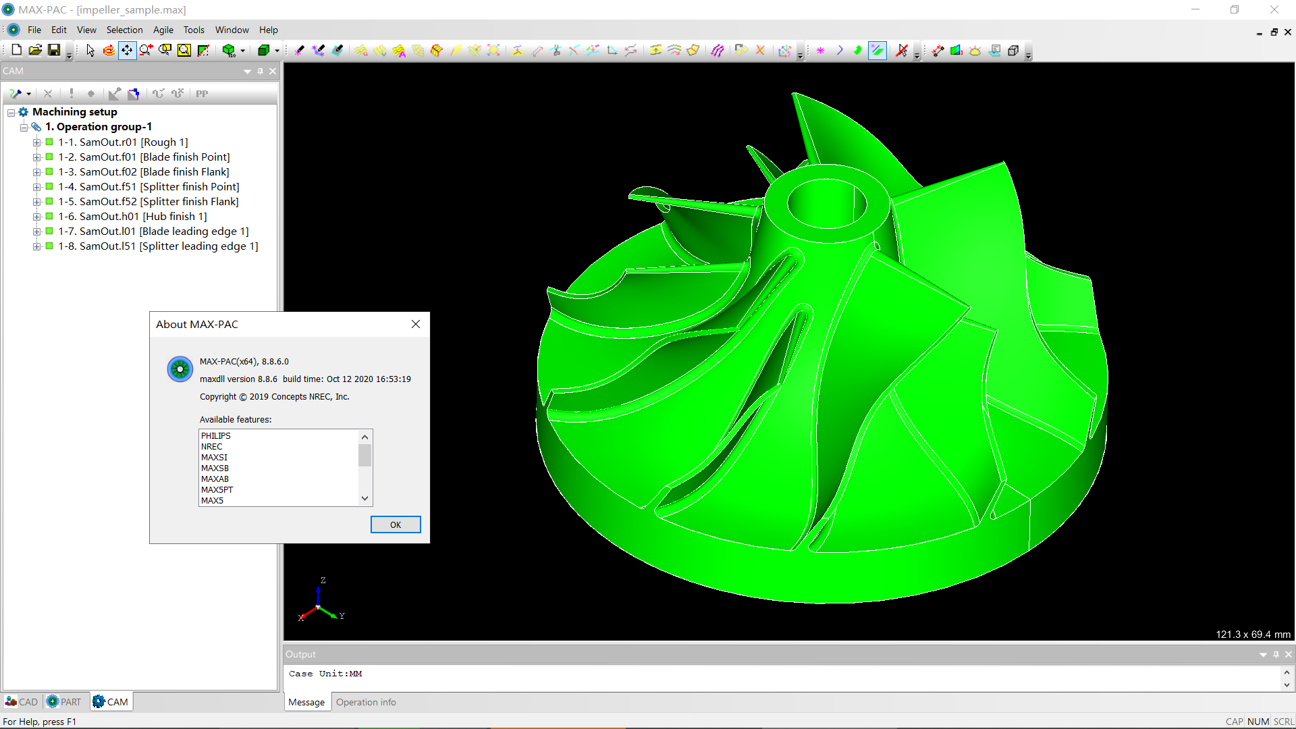Activate the red Rotate view tool

(109, 51)
